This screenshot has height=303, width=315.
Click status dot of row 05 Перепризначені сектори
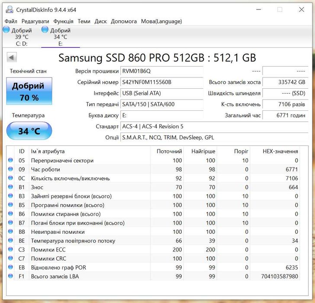[10, 160]
